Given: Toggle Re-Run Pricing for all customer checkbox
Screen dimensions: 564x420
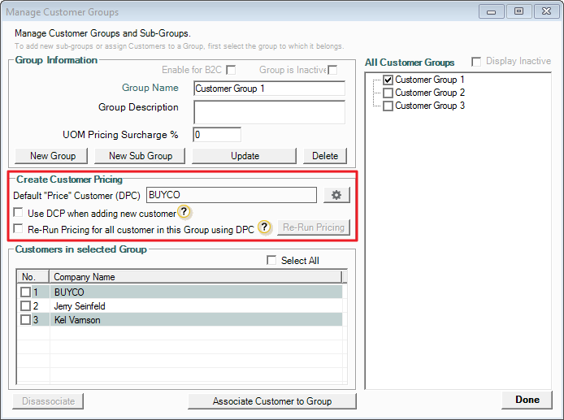Looking at the screenshot, I should point(20,229).
